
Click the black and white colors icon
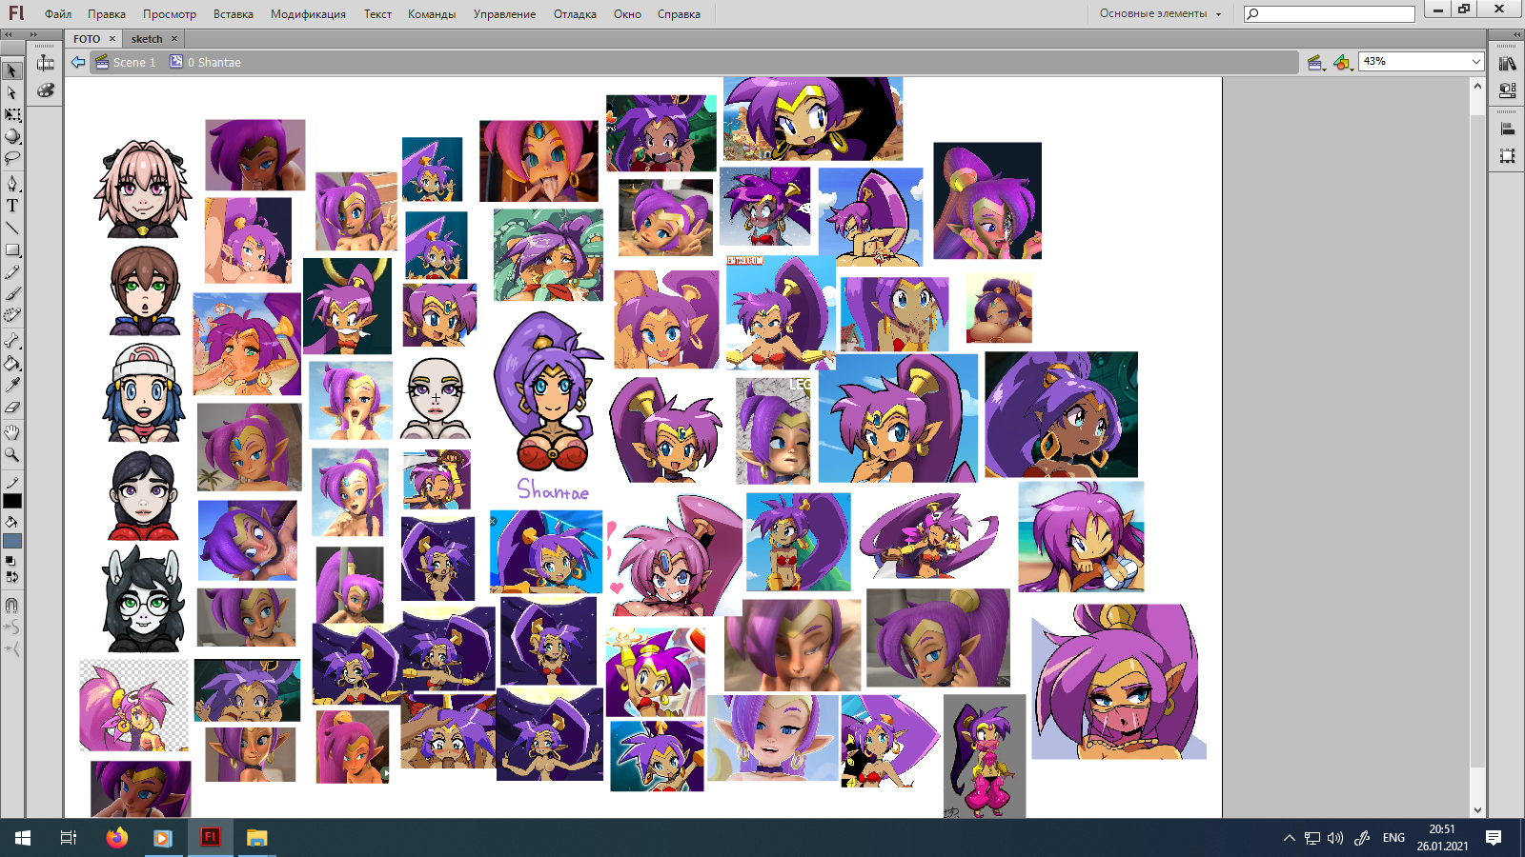point(10,561)
